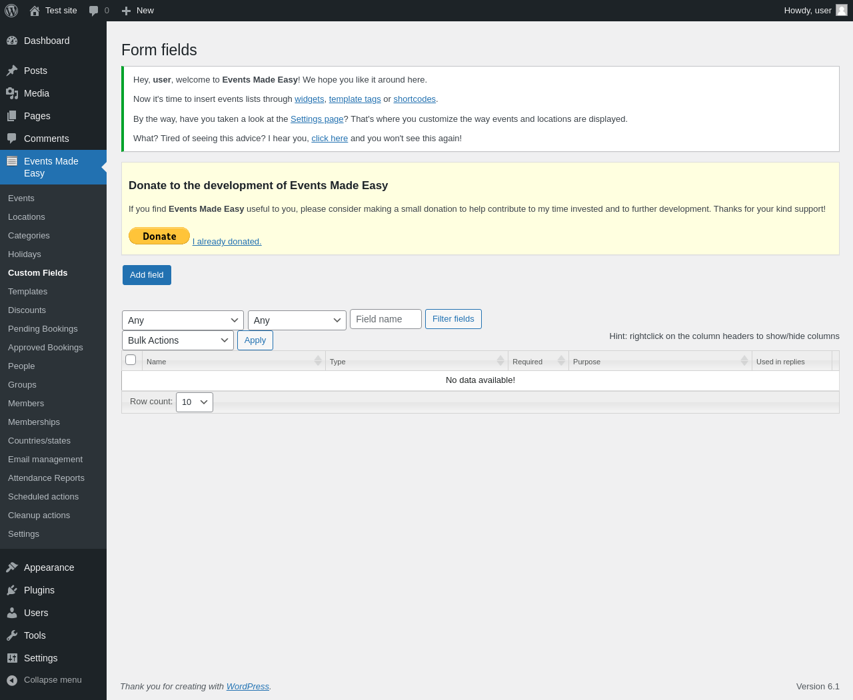Viewport: 853px width, 700px height.
Task: Open Groups submenu item
Action: (x=22, y=385)
